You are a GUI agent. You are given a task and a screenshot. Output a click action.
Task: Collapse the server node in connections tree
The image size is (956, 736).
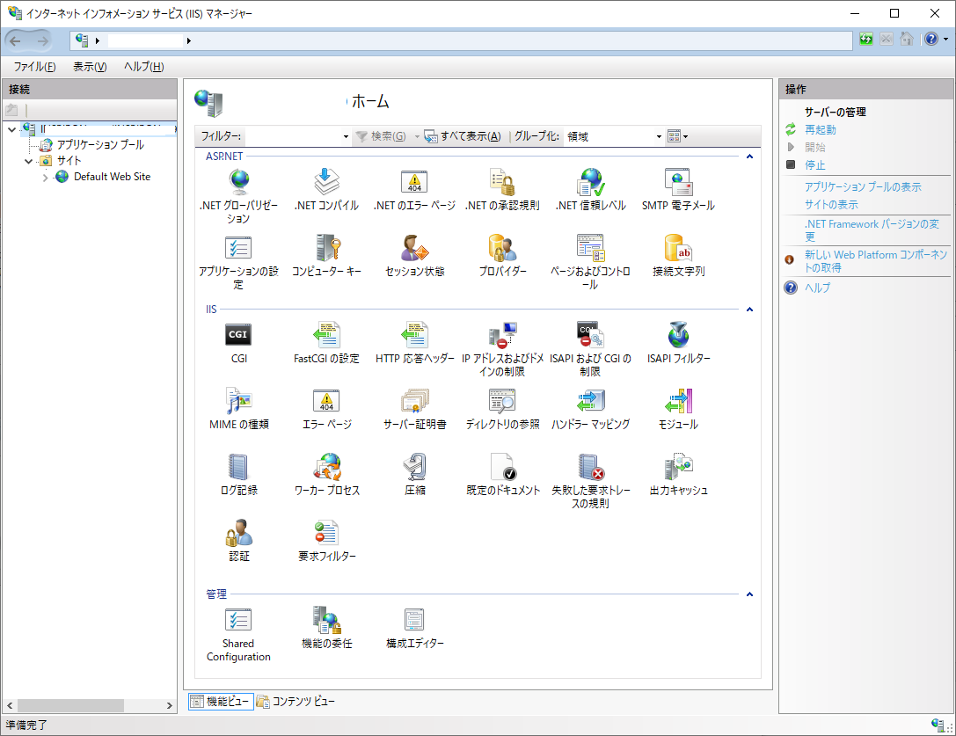coord(11,129)
